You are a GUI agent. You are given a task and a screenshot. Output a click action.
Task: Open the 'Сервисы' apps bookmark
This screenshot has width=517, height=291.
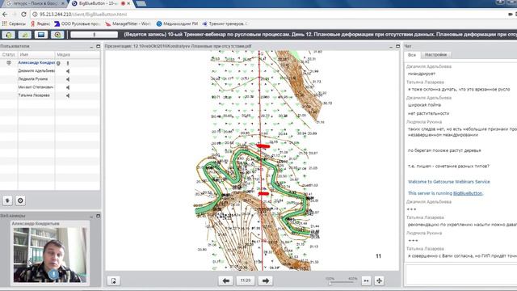click(x=14, y=23)
